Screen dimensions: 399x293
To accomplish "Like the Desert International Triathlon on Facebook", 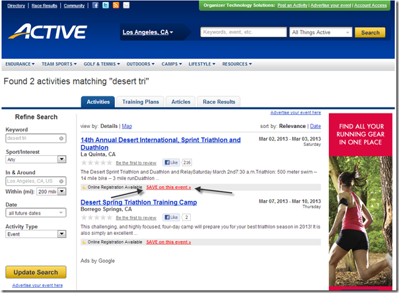I will click(x=171, y=162).
